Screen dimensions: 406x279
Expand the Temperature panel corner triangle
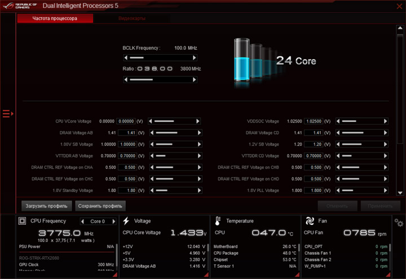pyautogui.click(x=297, y=274)
